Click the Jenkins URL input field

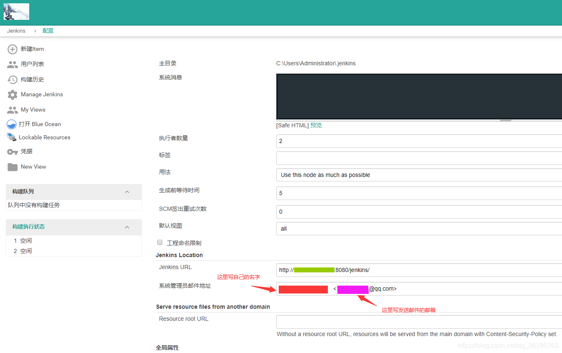pos(419,270)
